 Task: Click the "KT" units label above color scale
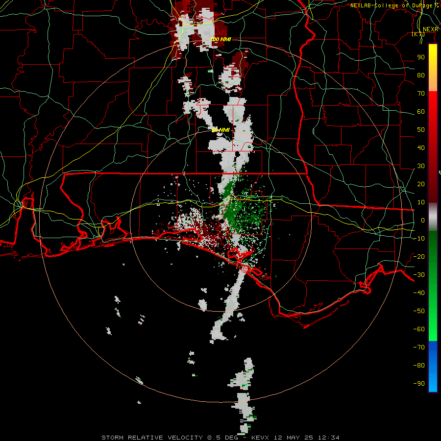click(418, 34)
